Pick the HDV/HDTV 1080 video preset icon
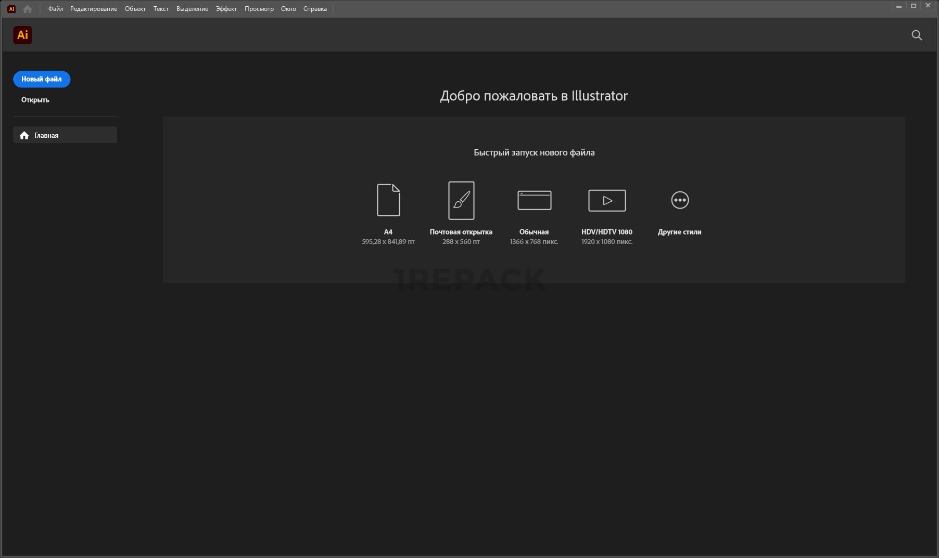The width and height of the screenshot is (939, 558). [607, 200]
